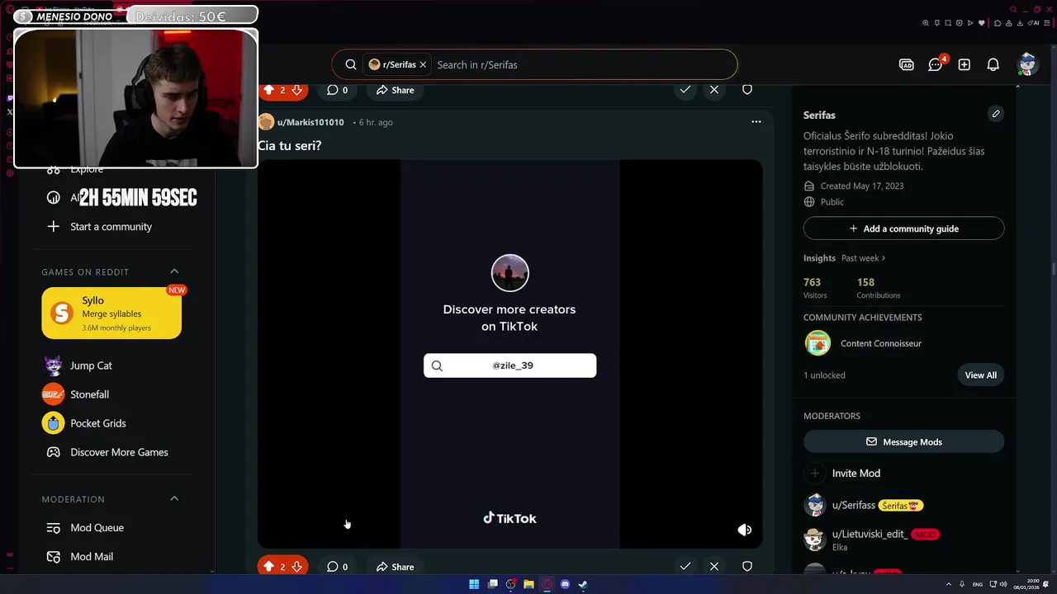This screenshot has width=1057, height=594.
Task: Remove the post above u/Markis101010 with X
Action: 714,89
